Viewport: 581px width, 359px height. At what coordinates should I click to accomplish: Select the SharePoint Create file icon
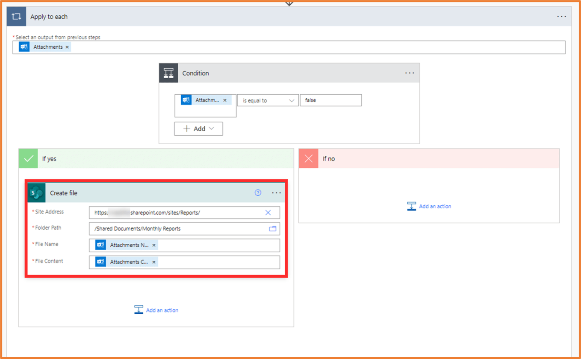(x=36, y=193)
